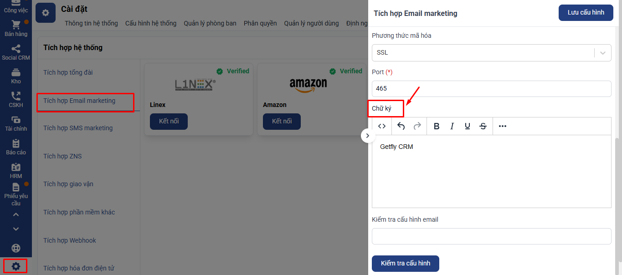622x275 pixels.
Task: Toggle strikethrough formatting in signature editor
Action: (x=483, y=126)
